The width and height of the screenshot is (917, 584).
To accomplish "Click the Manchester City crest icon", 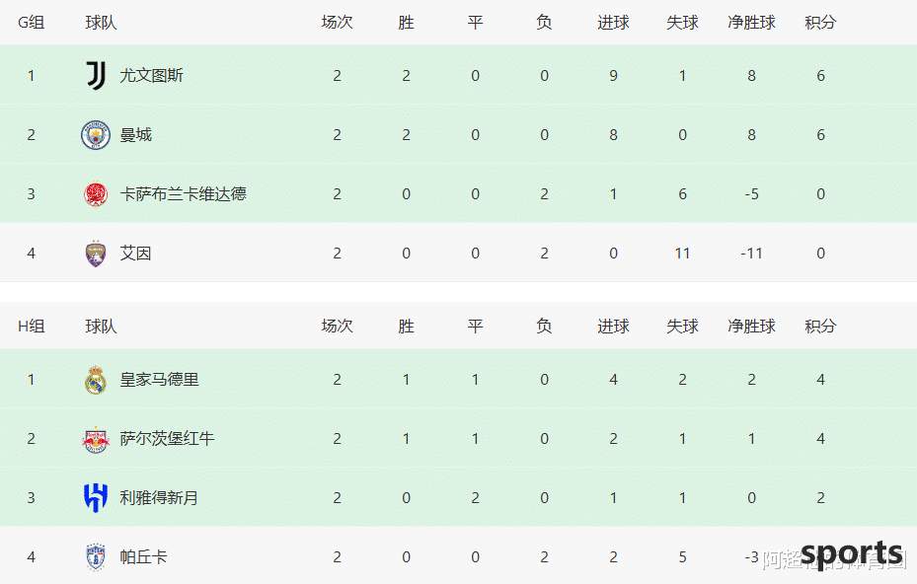I will (96, 135).
